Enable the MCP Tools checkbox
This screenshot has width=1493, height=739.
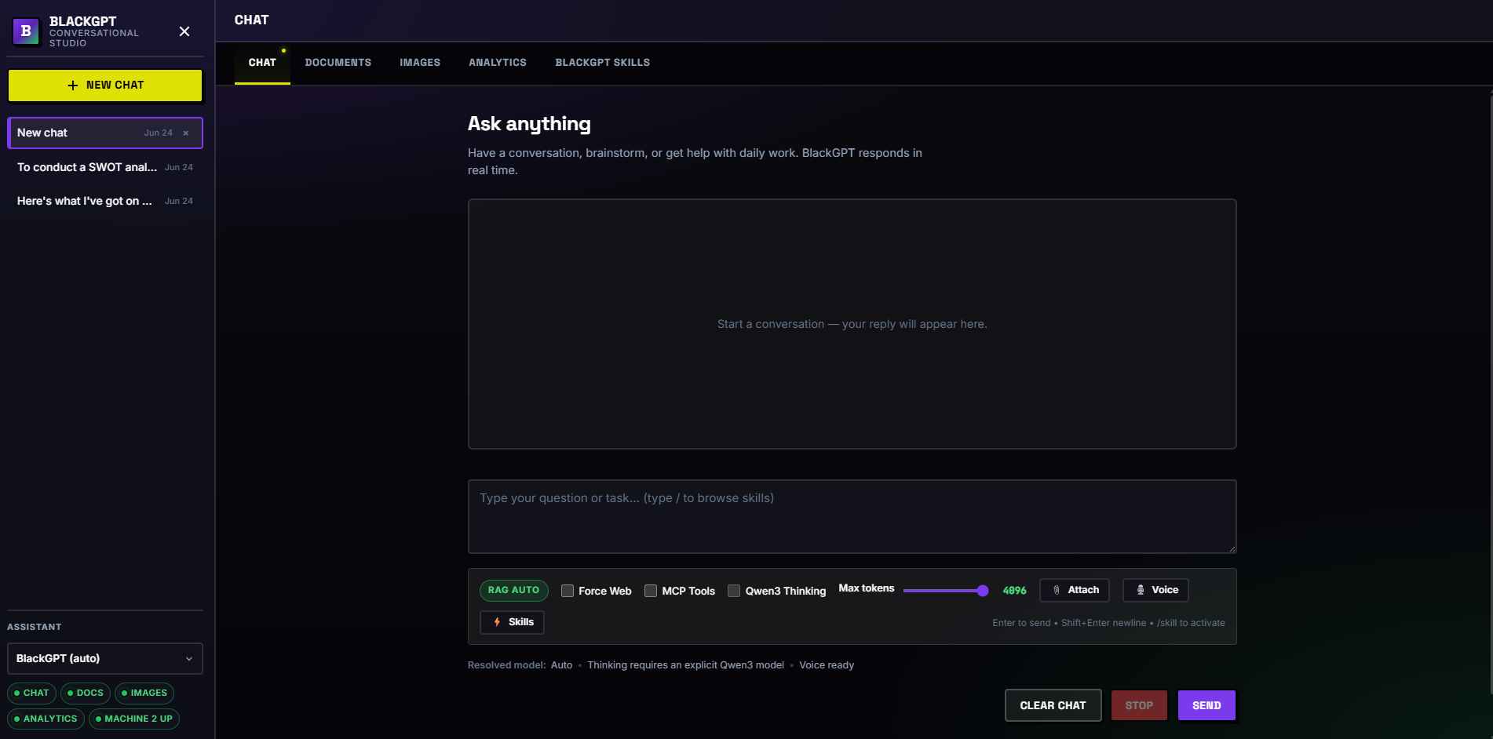coord(651,591)
